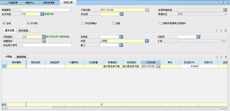Open the tab list menu in the top bar
The width and height of the screenshot is (230, 111).
(x=223, y=3)
